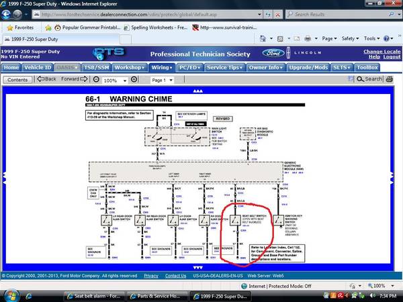This screenshot has width=403, height=302.
Task: Open the Service Tips tab
Action: pyautogui.click(x=224, y=68)
